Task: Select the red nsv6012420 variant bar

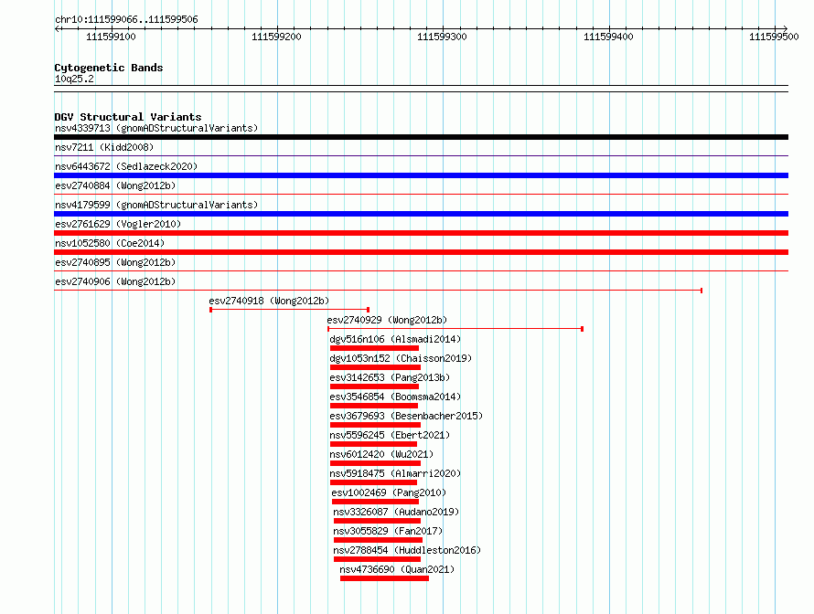Action: pyautogui.click(x=375, y=463)
